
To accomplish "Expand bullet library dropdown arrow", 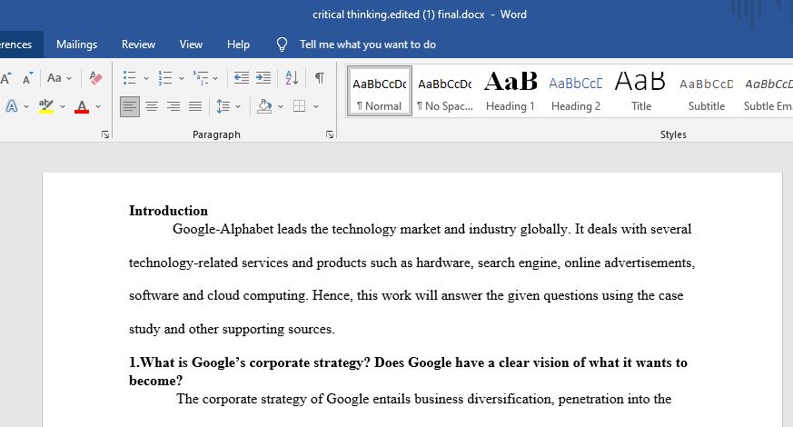I will pos(146,78).
